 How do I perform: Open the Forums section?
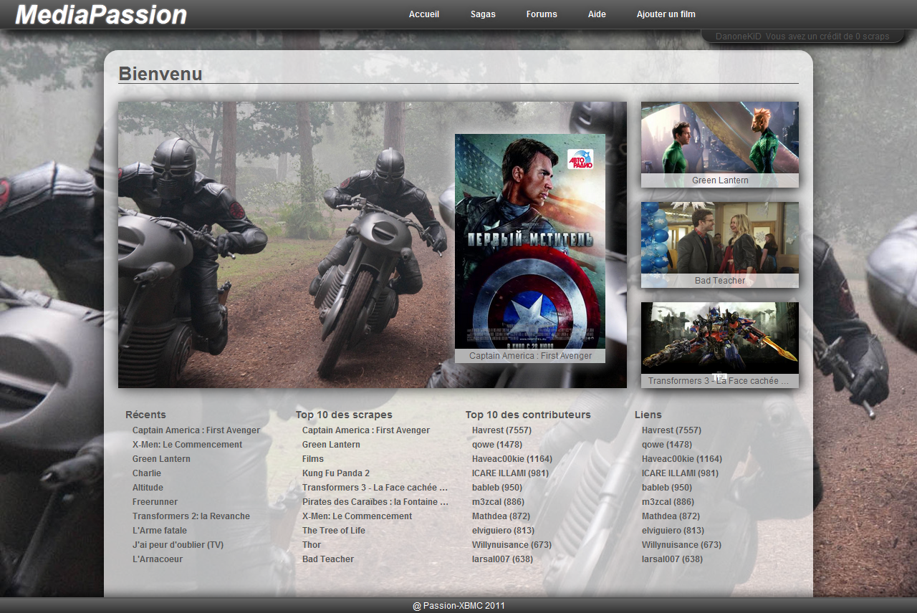[542, 14]
